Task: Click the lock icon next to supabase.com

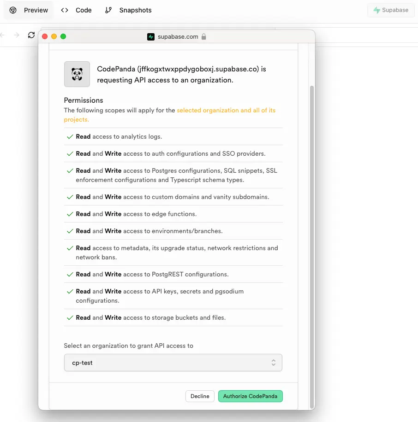Action: pos(203,36)
